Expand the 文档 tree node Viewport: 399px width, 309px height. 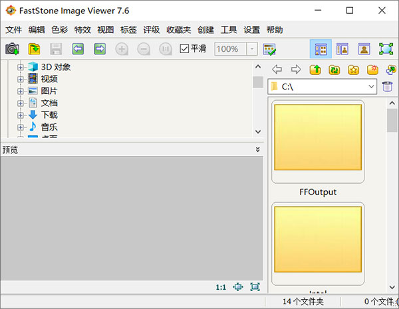(21, 103)
